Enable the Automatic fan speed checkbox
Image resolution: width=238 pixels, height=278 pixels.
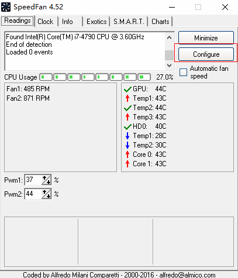pyautogui.click(x=183, y=72)
